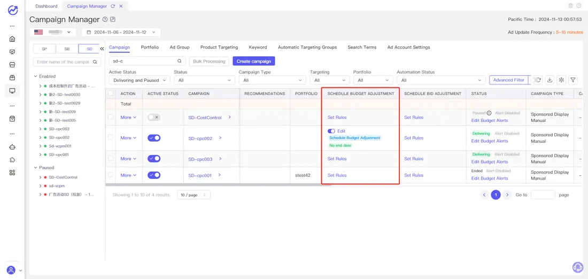Check the select-all checkbox in the table header
The height and width of the screenshot is (279, 588).
(111, 94)
